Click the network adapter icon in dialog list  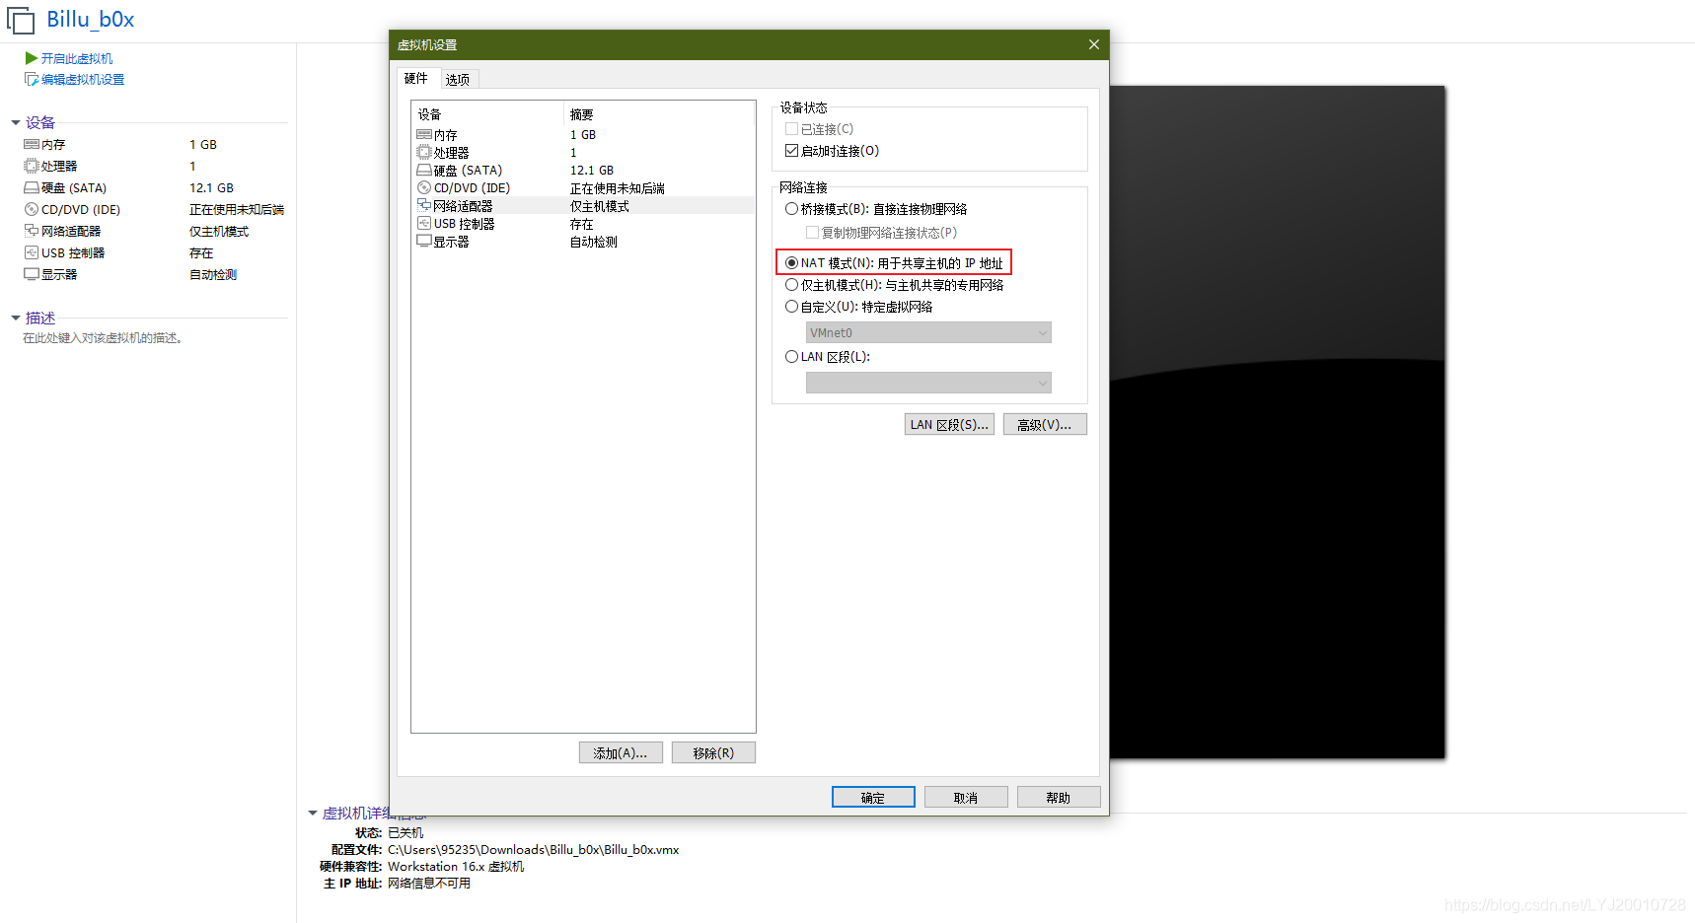[424, 206]
